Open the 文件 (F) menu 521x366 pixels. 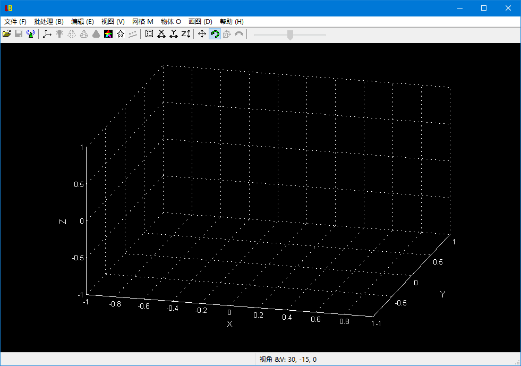point(15,22)
